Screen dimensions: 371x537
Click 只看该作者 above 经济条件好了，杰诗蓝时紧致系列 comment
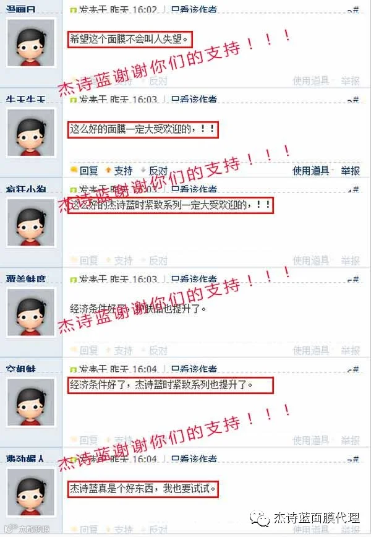[194, 369]
